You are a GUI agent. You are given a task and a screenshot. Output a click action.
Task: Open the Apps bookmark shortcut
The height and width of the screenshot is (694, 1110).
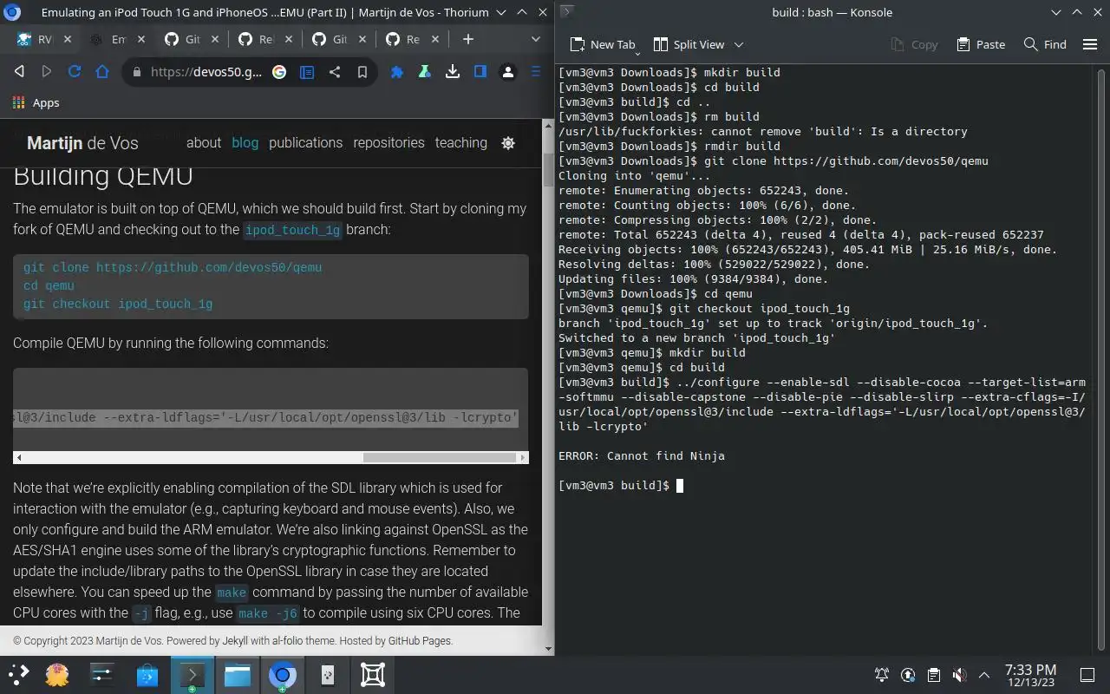[x=36, y=102]
